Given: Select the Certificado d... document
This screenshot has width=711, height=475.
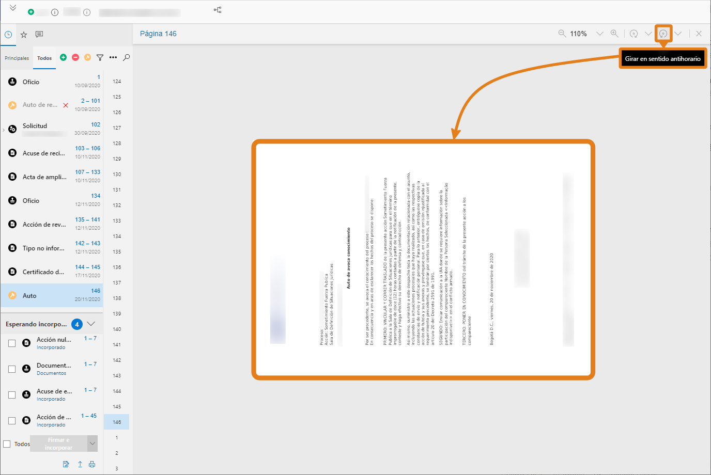Looking at the screenshot, I should (x=52, y=272).
